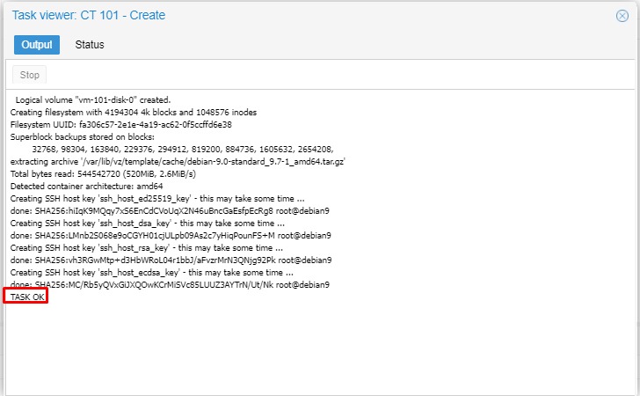
Task: Click the 'Task viewer: CT 101 - Create' title
Action: 89,15
